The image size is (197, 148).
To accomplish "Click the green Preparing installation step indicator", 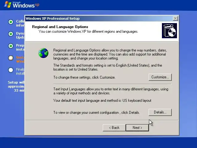I will [x=11, y=46].
